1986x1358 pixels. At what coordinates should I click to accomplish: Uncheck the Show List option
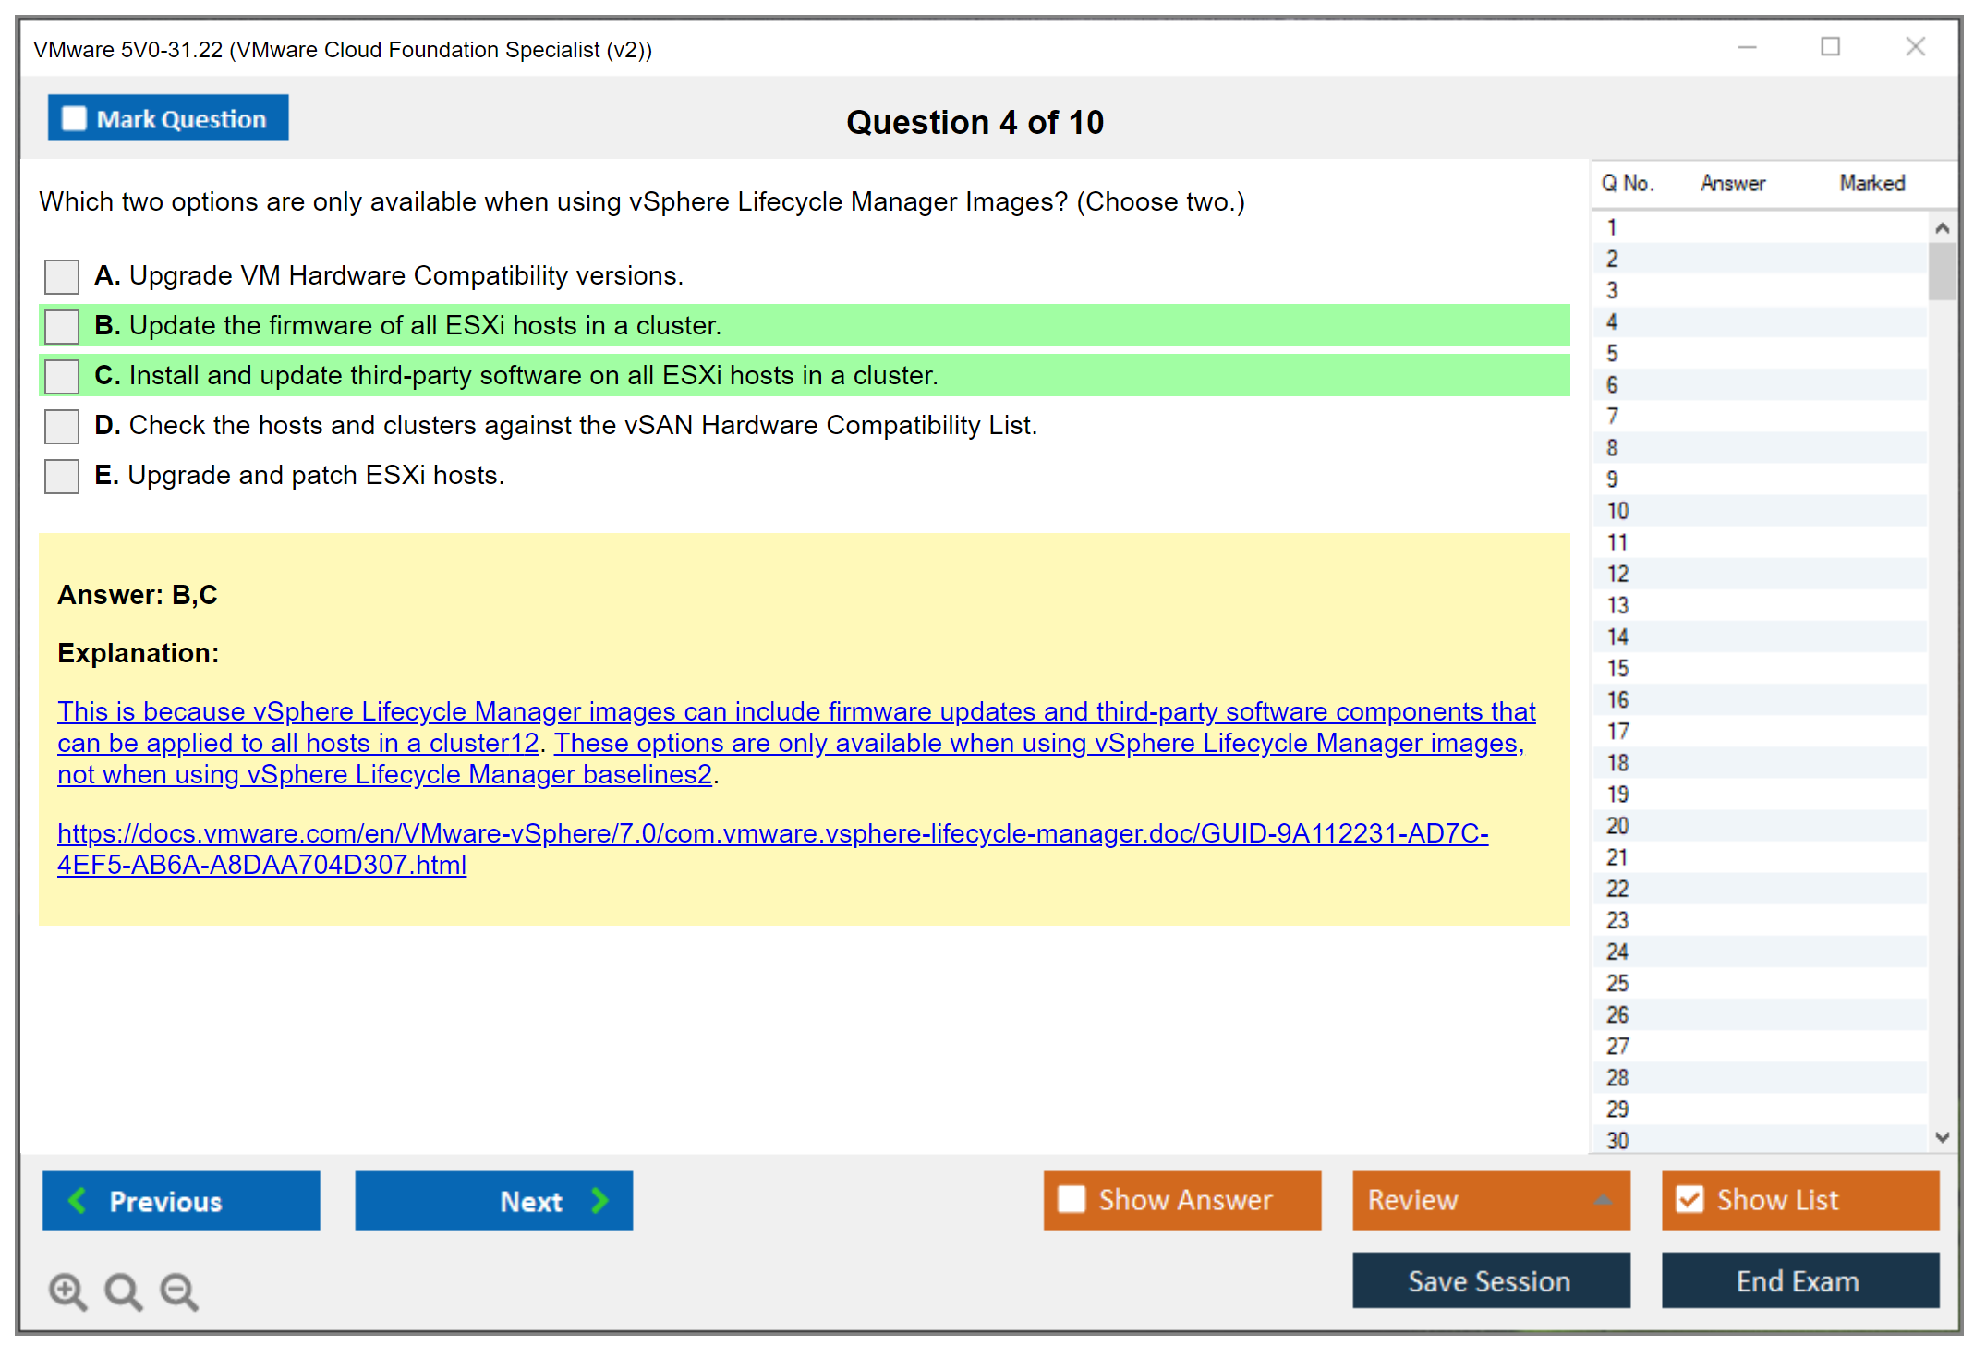[1689, 1199]
